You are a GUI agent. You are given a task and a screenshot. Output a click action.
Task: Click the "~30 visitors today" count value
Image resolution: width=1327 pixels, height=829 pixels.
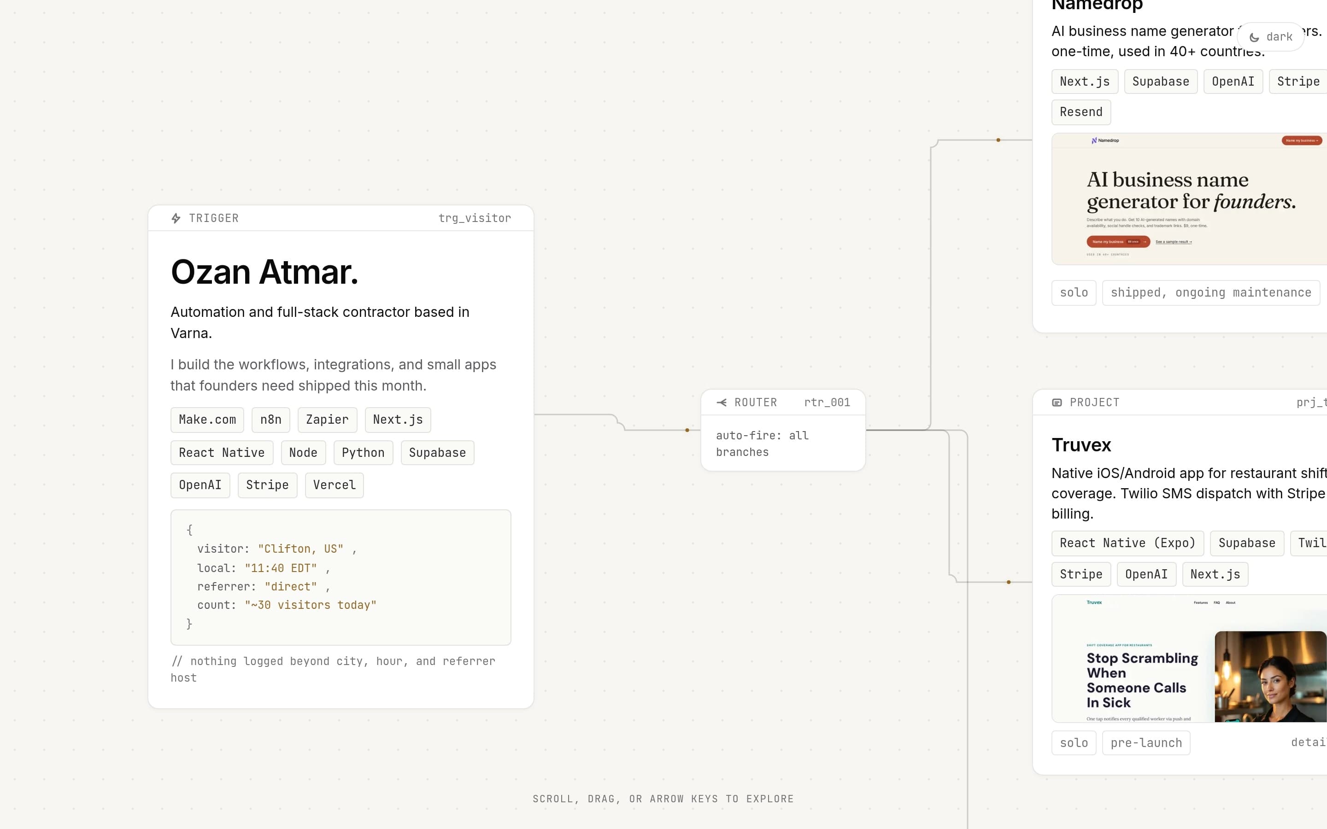[311, 605]
